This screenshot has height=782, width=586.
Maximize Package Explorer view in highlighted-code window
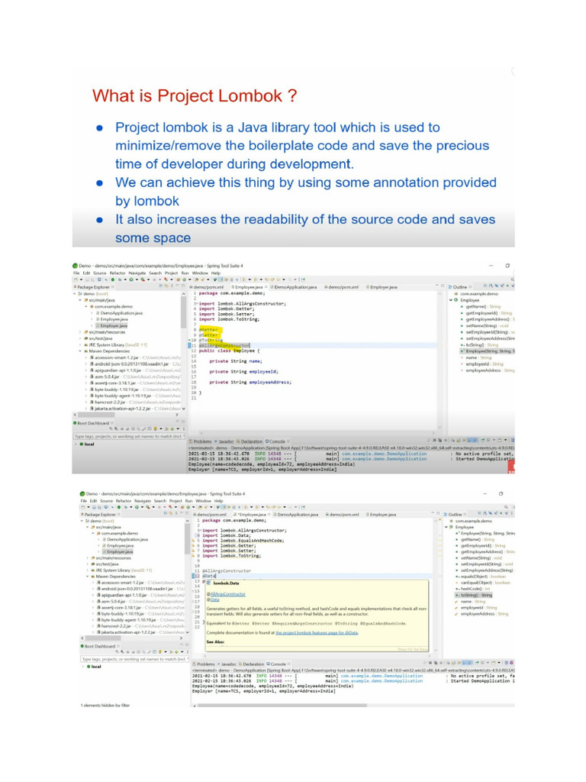point(183,286)
